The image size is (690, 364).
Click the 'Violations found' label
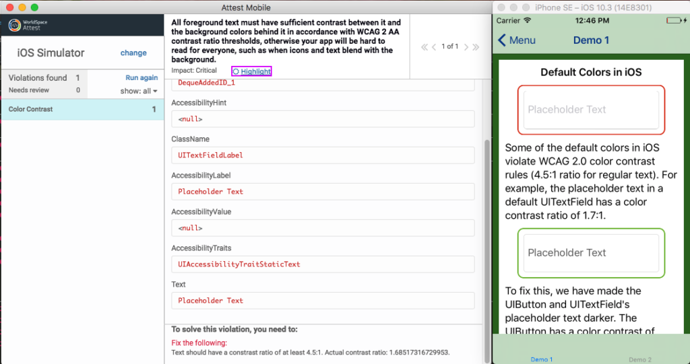[x=38, y=78]
